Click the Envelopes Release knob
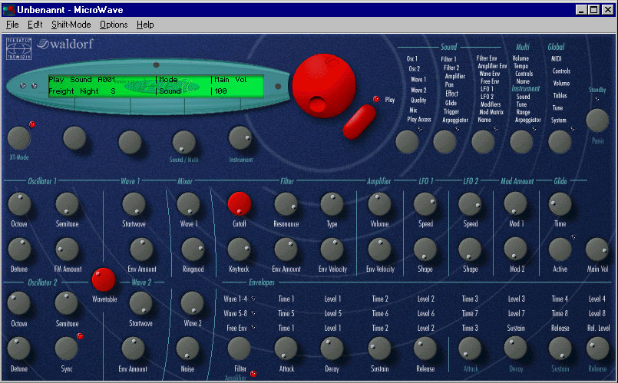The height and width of the screenshot is (383, 618). coord(425,348)
